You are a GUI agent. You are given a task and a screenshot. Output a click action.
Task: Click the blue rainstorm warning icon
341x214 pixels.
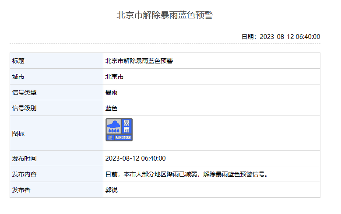click(119, 130)
